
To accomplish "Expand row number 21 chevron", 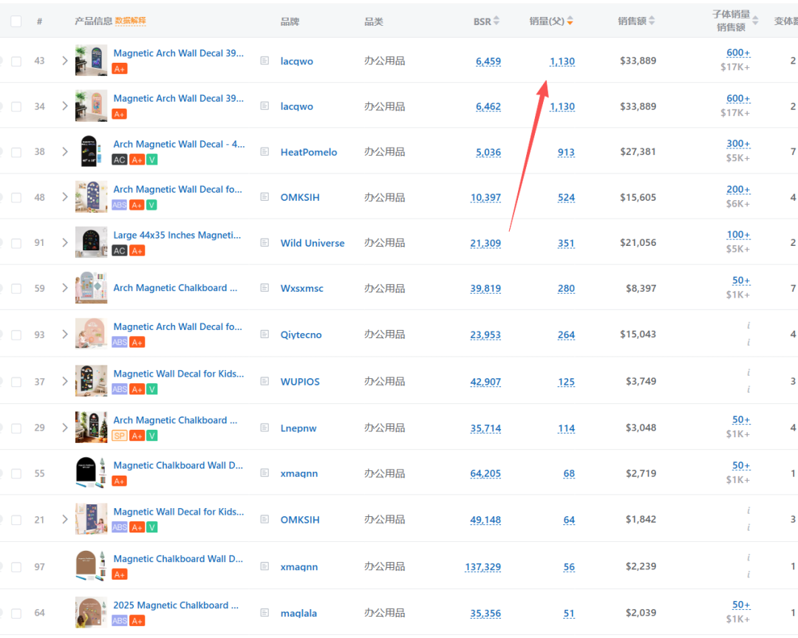I will coord(64,519).
